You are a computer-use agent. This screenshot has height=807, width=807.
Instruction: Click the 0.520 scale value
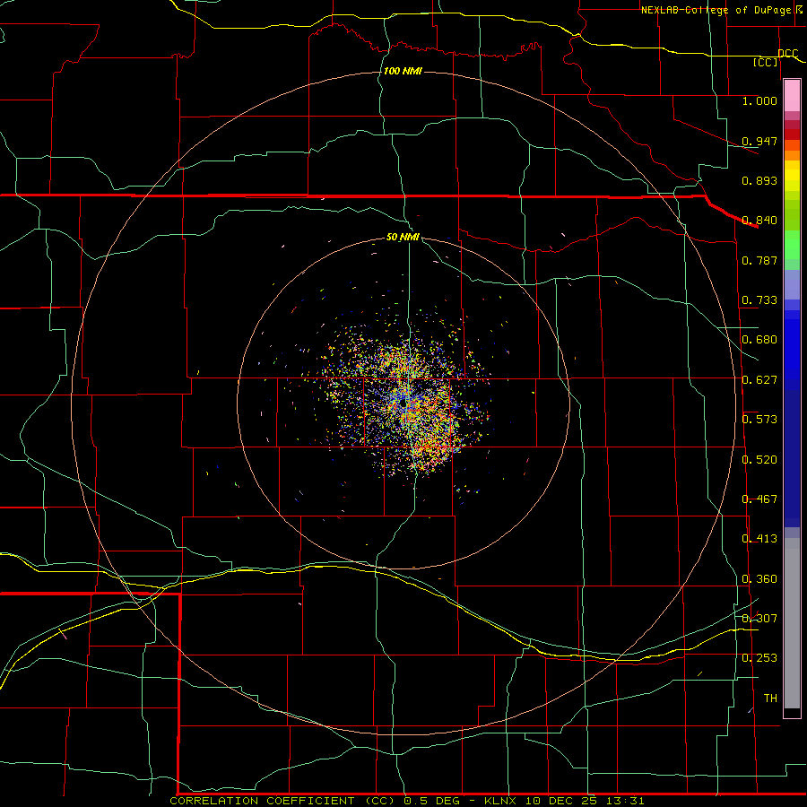coord(759,460)
